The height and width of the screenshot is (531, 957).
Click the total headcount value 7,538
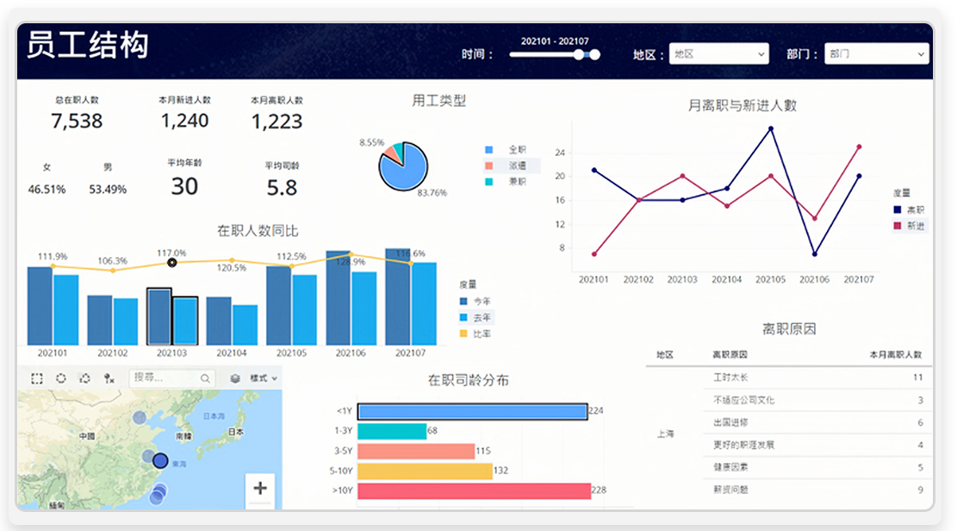[77, 121]
